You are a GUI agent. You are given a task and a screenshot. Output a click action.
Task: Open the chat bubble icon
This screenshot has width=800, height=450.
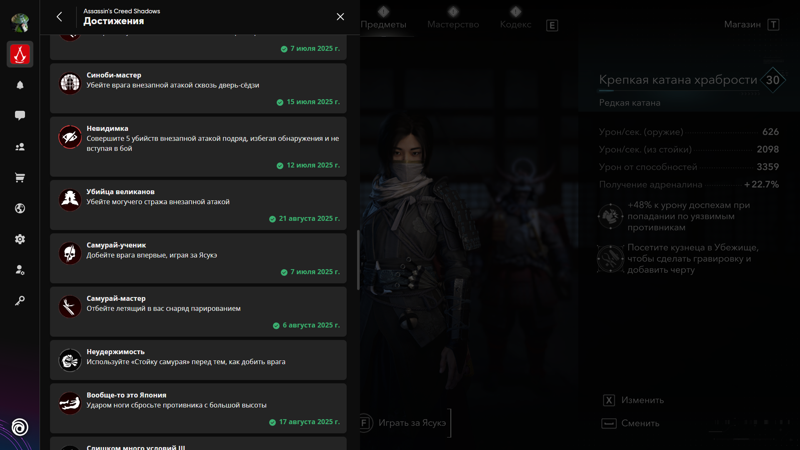pyautogui.click(x=20, y=115)
